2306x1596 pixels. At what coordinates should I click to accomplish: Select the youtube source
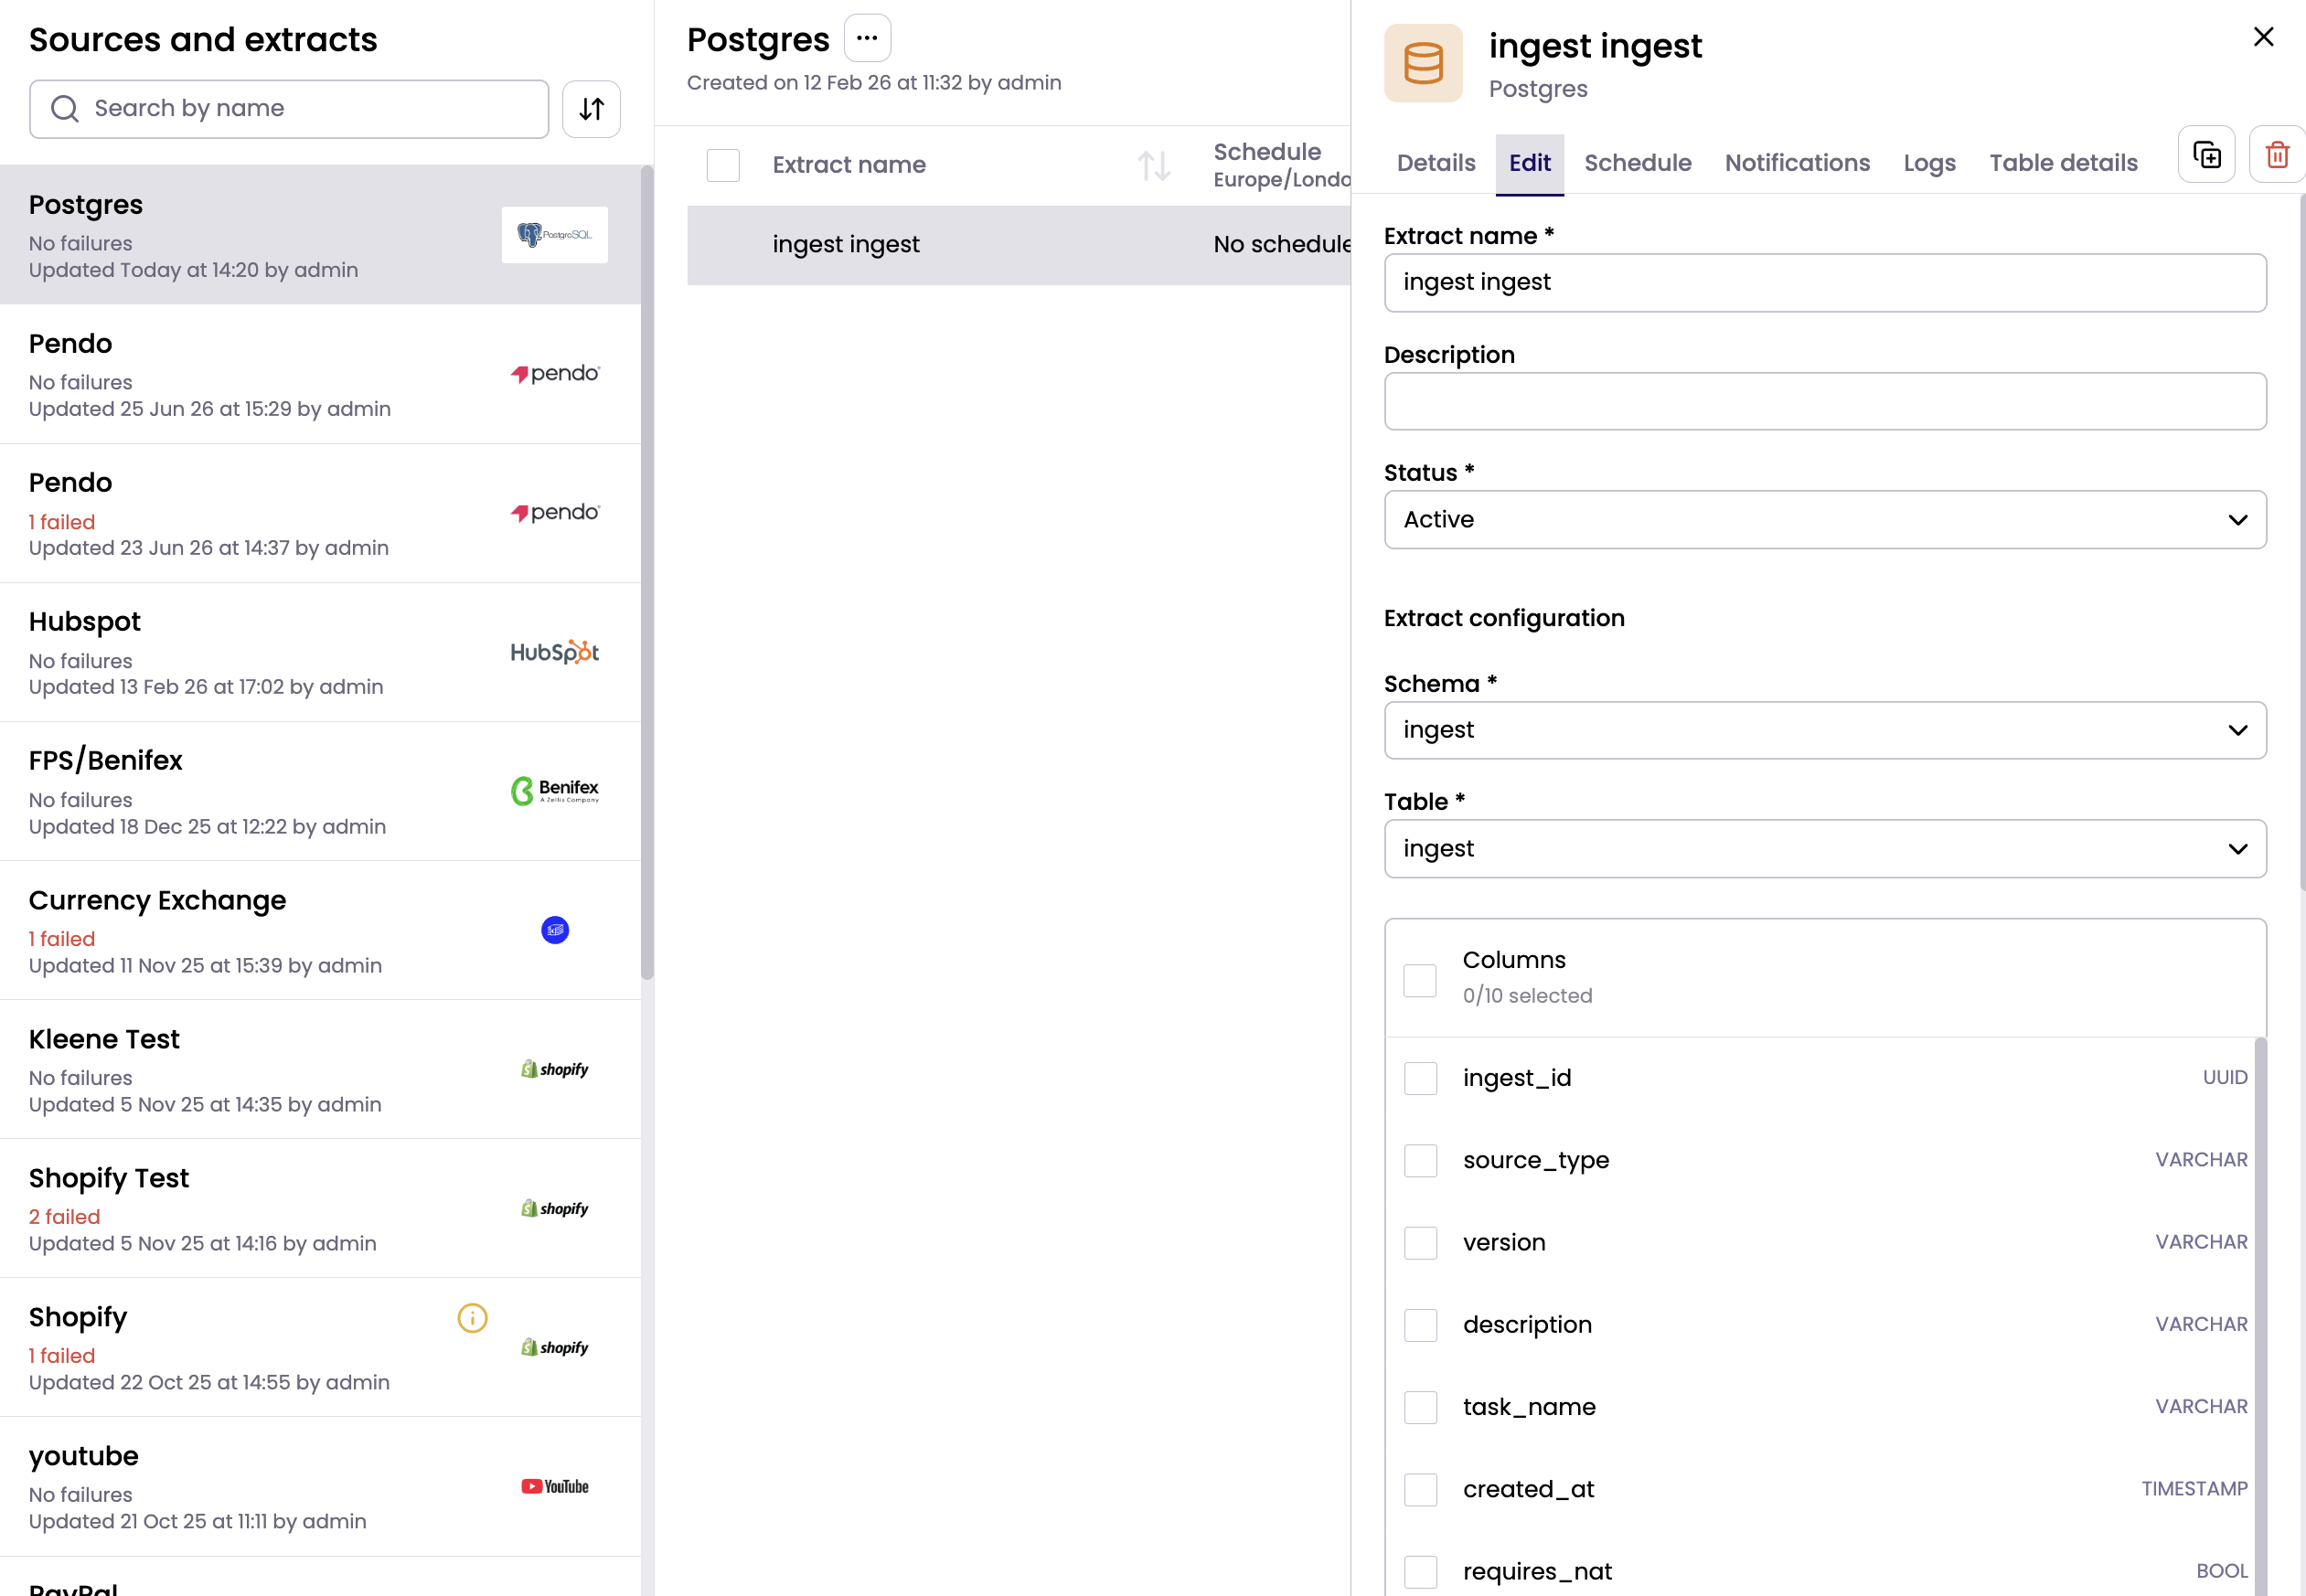point(320,1486)
